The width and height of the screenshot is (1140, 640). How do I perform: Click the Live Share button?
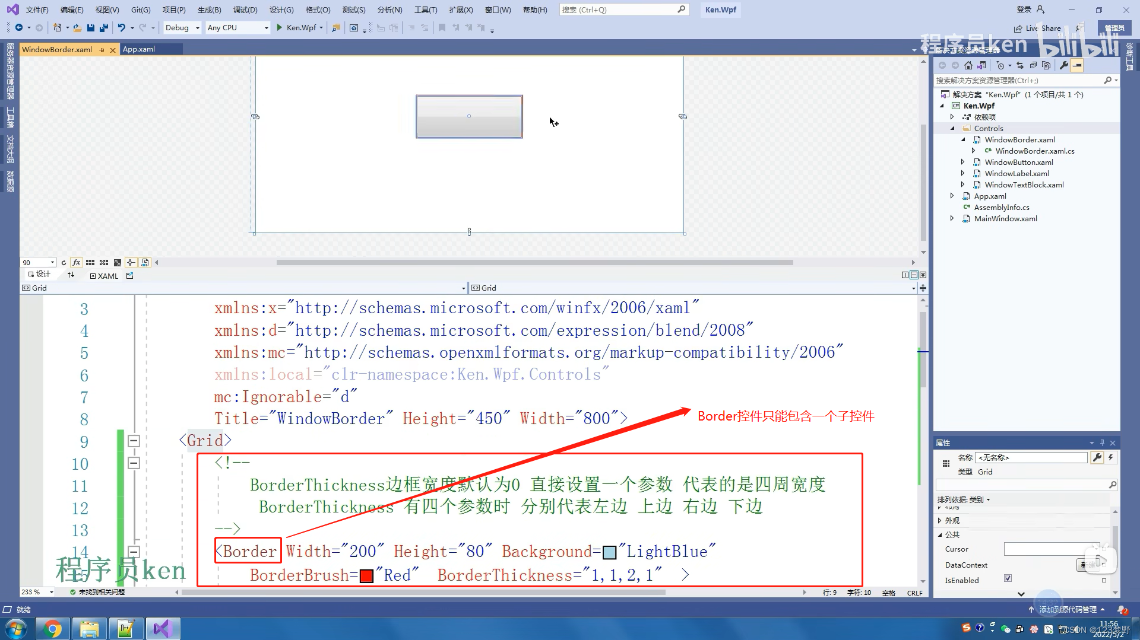click(x=1037, y=28)
